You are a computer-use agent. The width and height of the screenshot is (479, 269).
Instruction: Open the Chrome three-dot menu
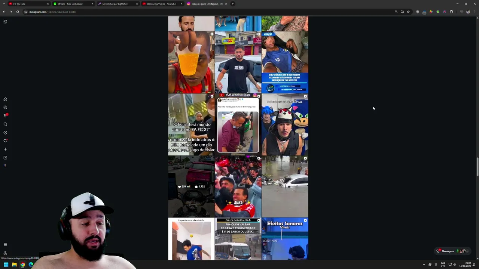point(475,12)
